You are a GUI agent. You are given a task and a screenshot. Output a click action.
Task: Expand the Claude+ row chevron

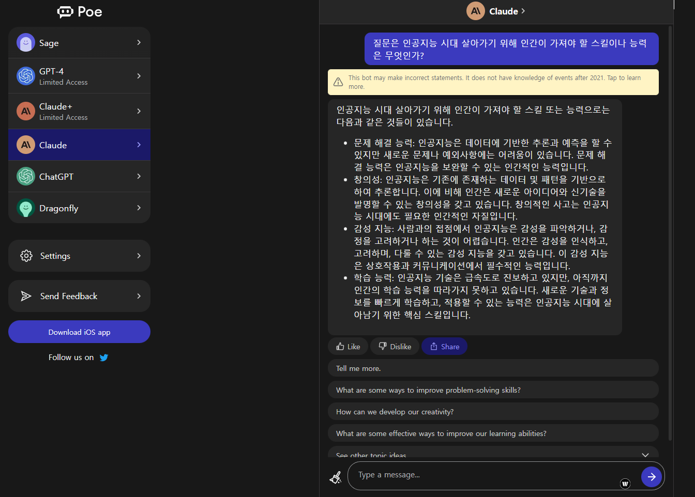tap(139, 111)
